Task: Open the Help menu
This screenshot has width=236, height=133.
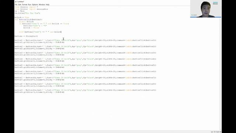Action: [x=48, y=5]
